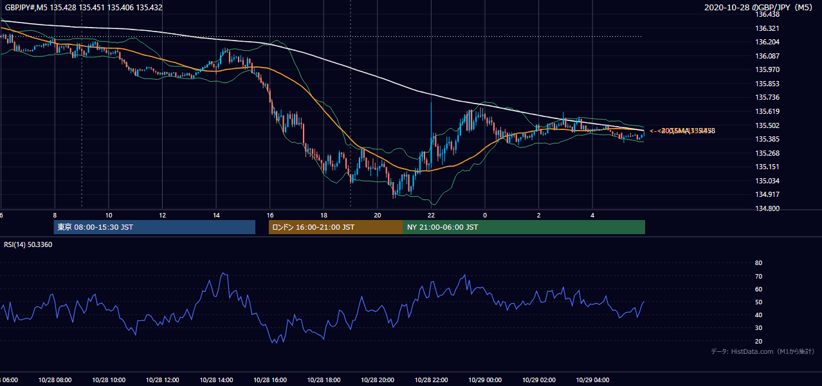Image resolution: width=822 pixels, height=386 pixels.
Task: Click hour label 12 under the price chart
Action: tap(163, 216)
